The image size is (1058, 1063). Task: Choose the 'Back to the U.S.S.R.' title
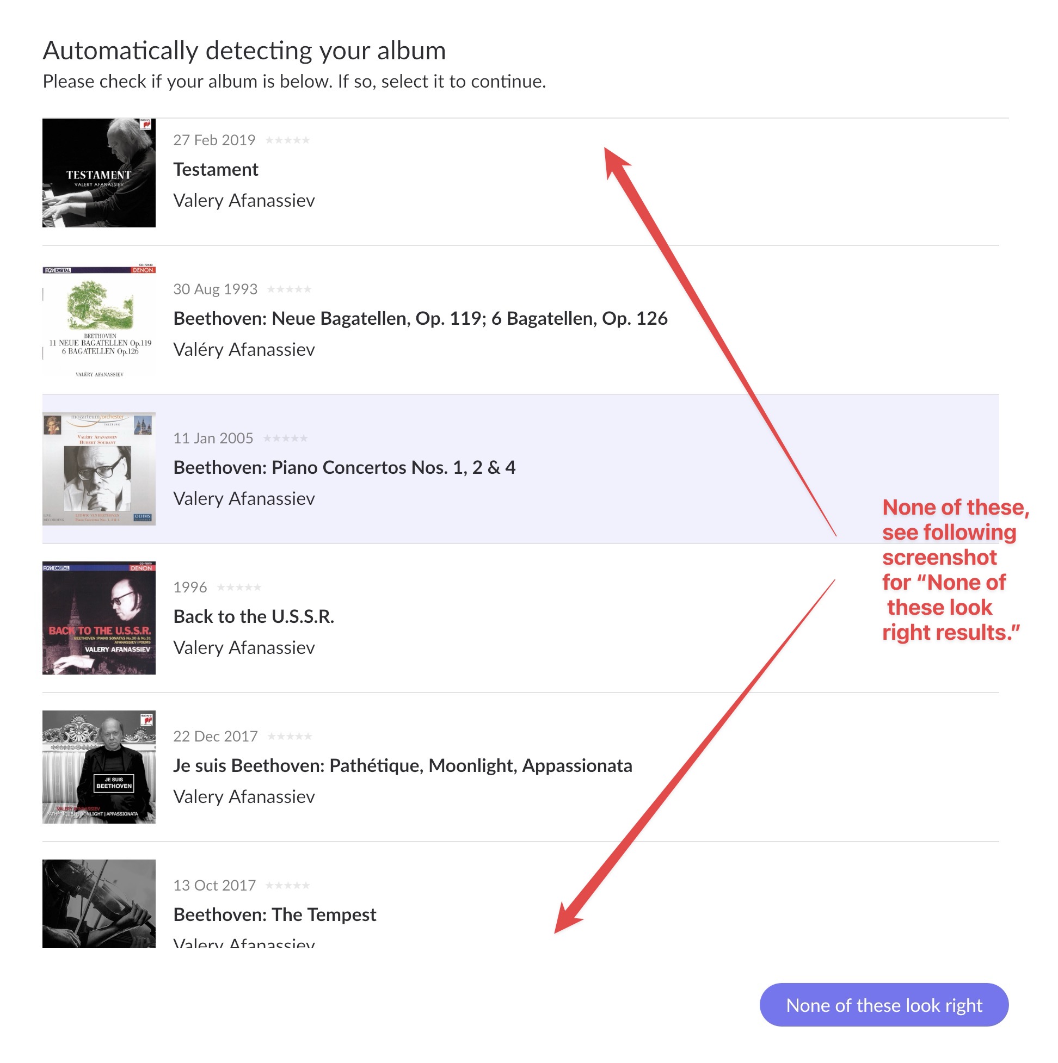pos(254,617)
